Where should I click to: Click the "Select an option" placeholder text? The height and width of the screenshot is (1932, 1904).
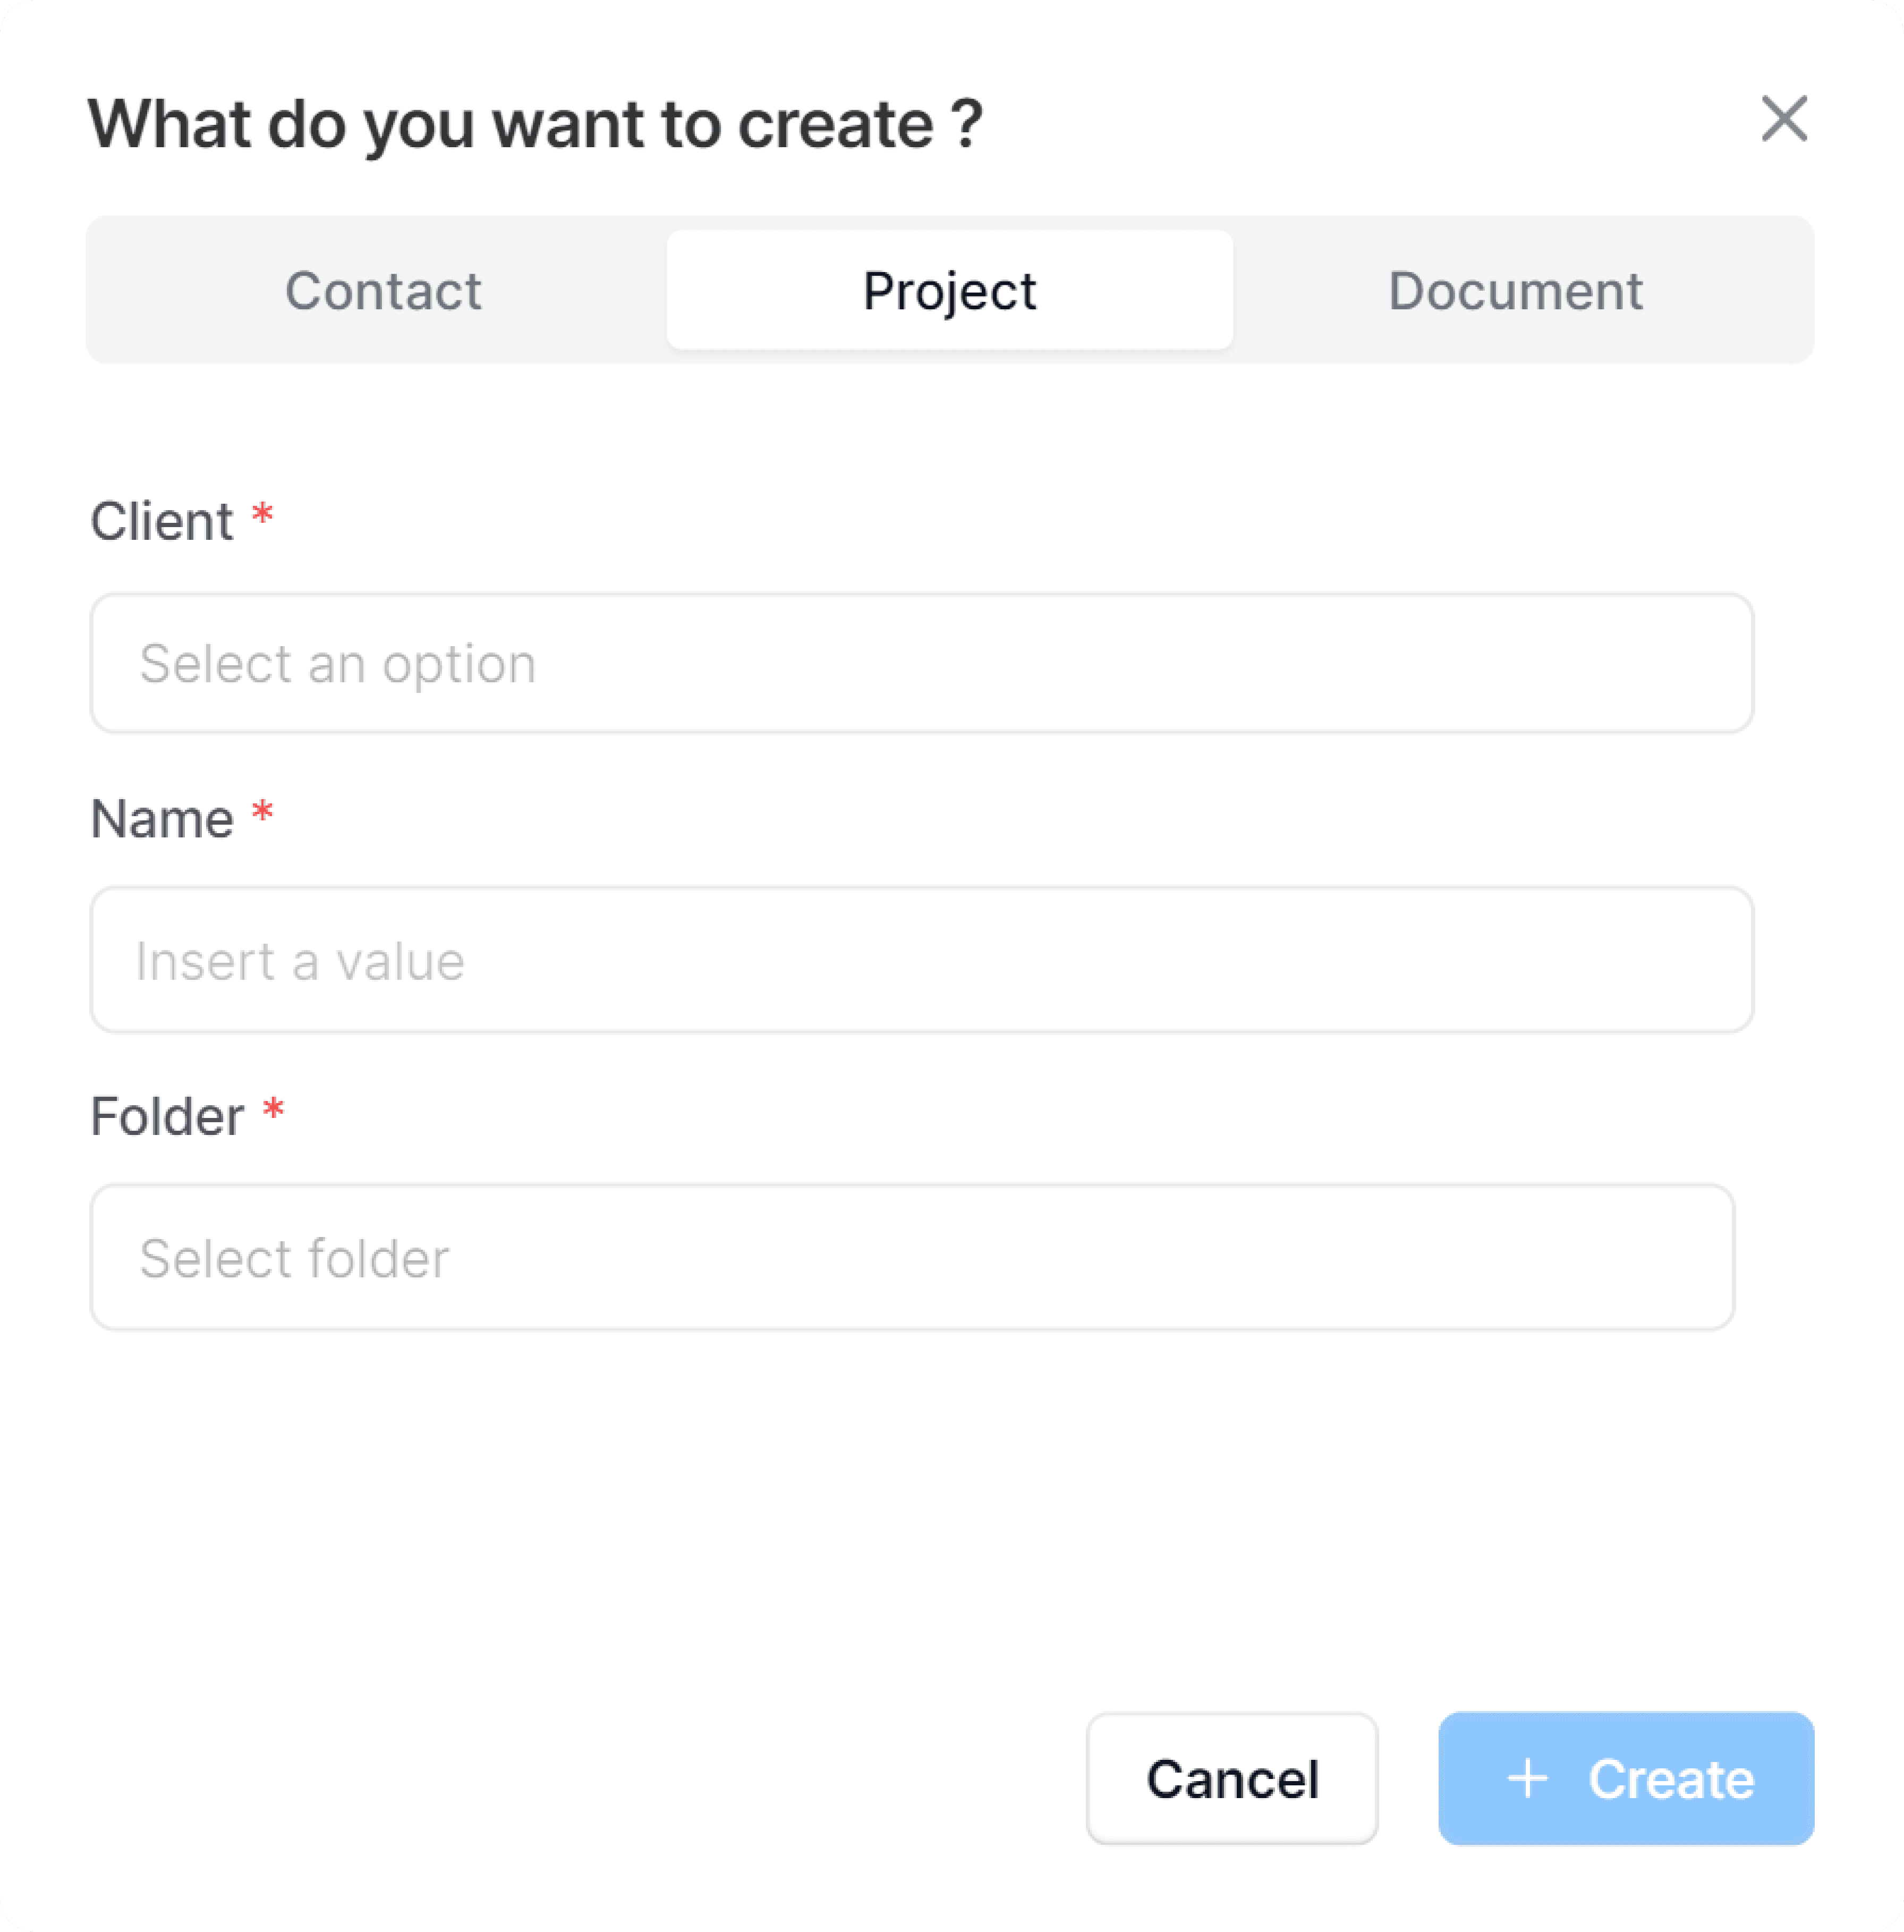pyautogui.click(x=338, y=664)
